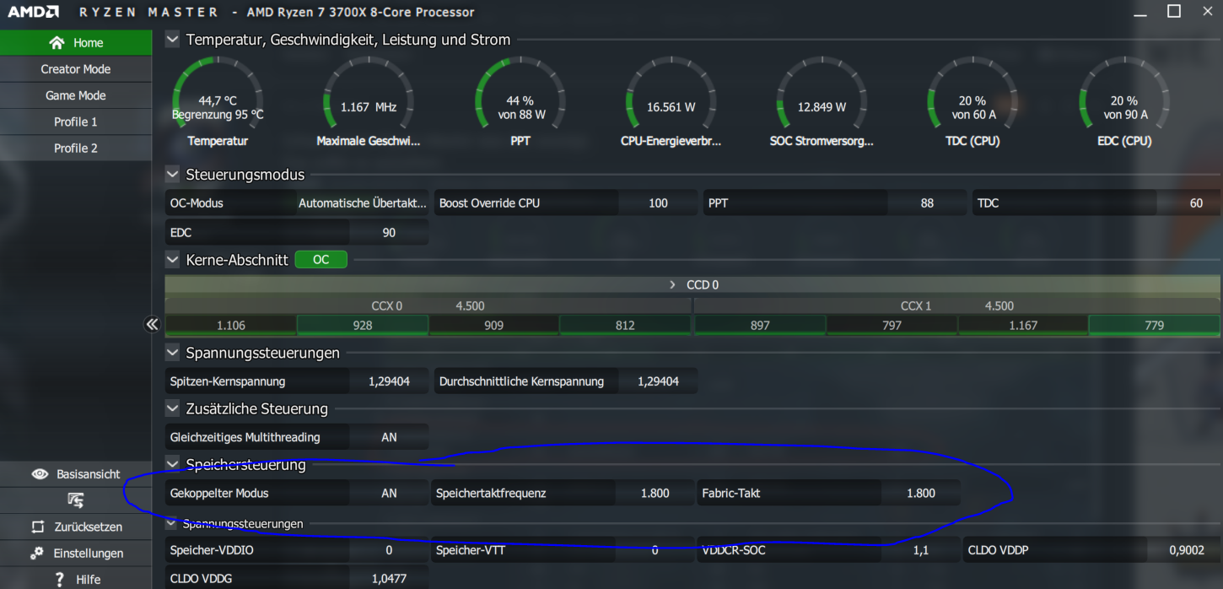Click the AMD logo
This screenshot has height=589, width=1223.
(34, 12)
